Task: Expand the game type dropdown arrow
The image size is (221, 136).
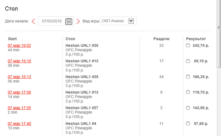Action: (131, 21)
